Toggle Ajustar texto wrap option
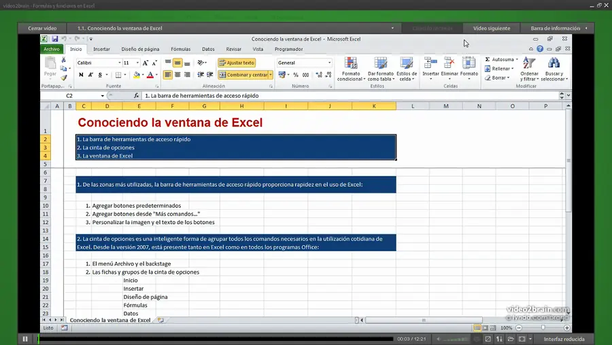 [237, 62]
